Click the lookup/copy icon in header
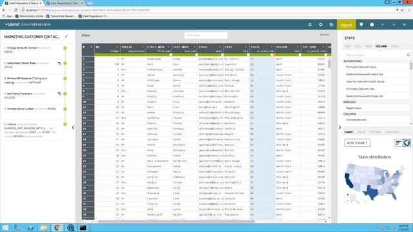 331,24
